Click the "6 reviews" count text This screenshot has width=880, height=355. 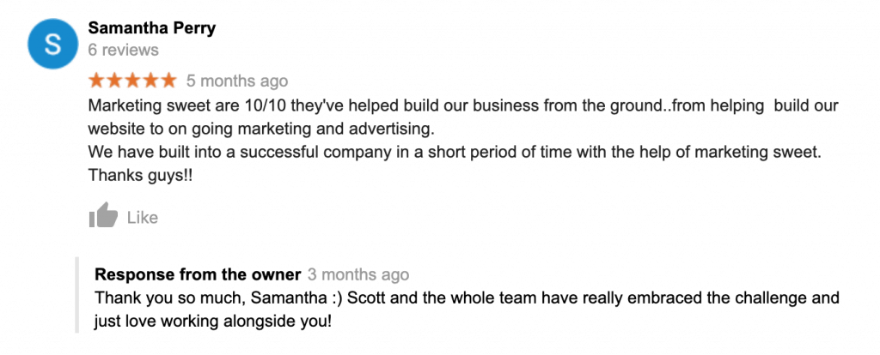(x=123, y=50)
